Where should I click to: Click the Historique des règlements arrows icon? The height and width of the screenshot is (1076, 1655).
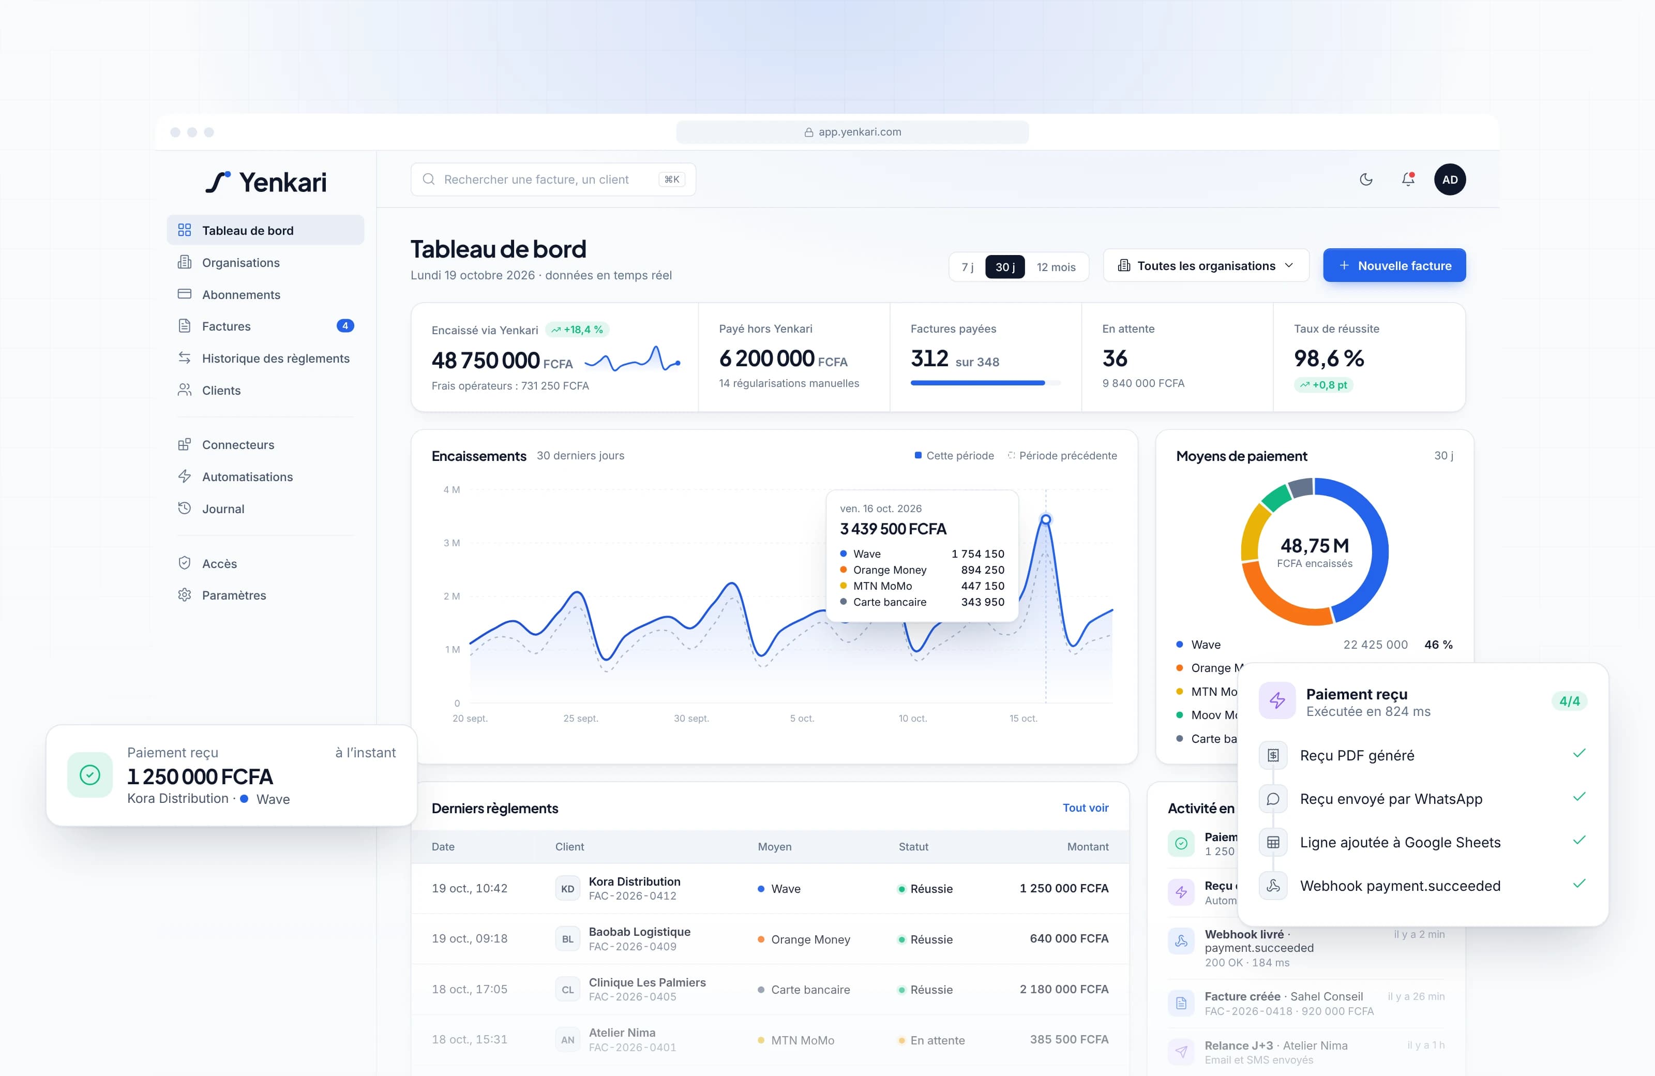pyautogui.click(x=184, y=358)
